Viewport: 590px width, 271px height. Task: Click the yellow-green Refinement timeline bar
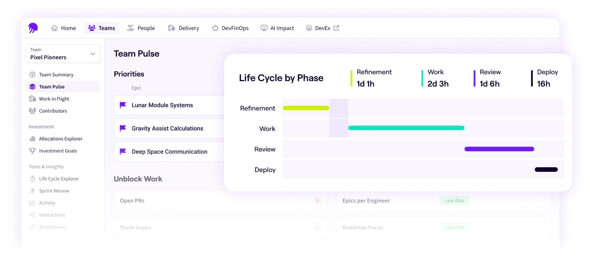coord(306,108)
